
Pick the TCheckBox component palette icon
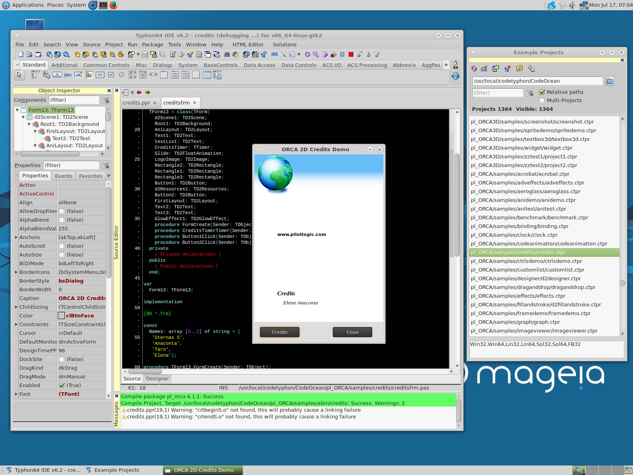111,74
